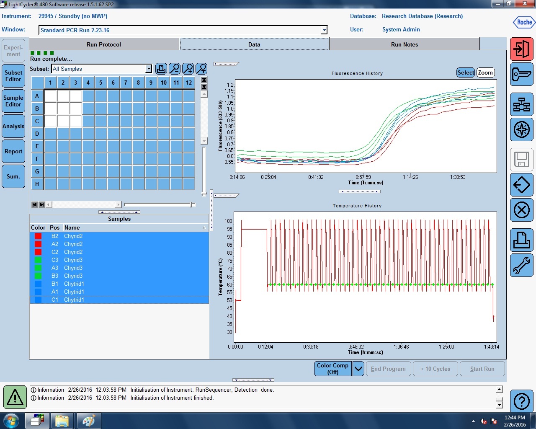536x429 pixels.
Task: Open Subset Editor module
Action: coord(13,76)
